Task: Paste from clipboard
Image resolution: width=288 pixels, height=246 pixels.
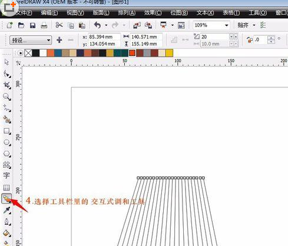Action: pos(82,25)
